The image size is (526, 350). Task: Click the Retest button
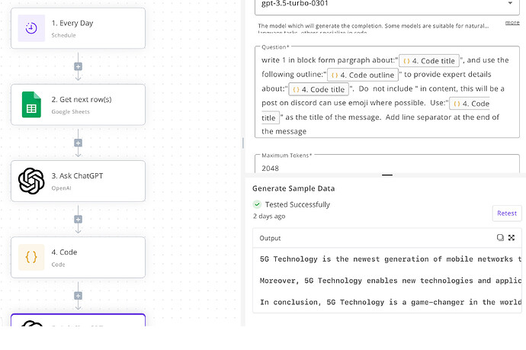tap(507, 213)
